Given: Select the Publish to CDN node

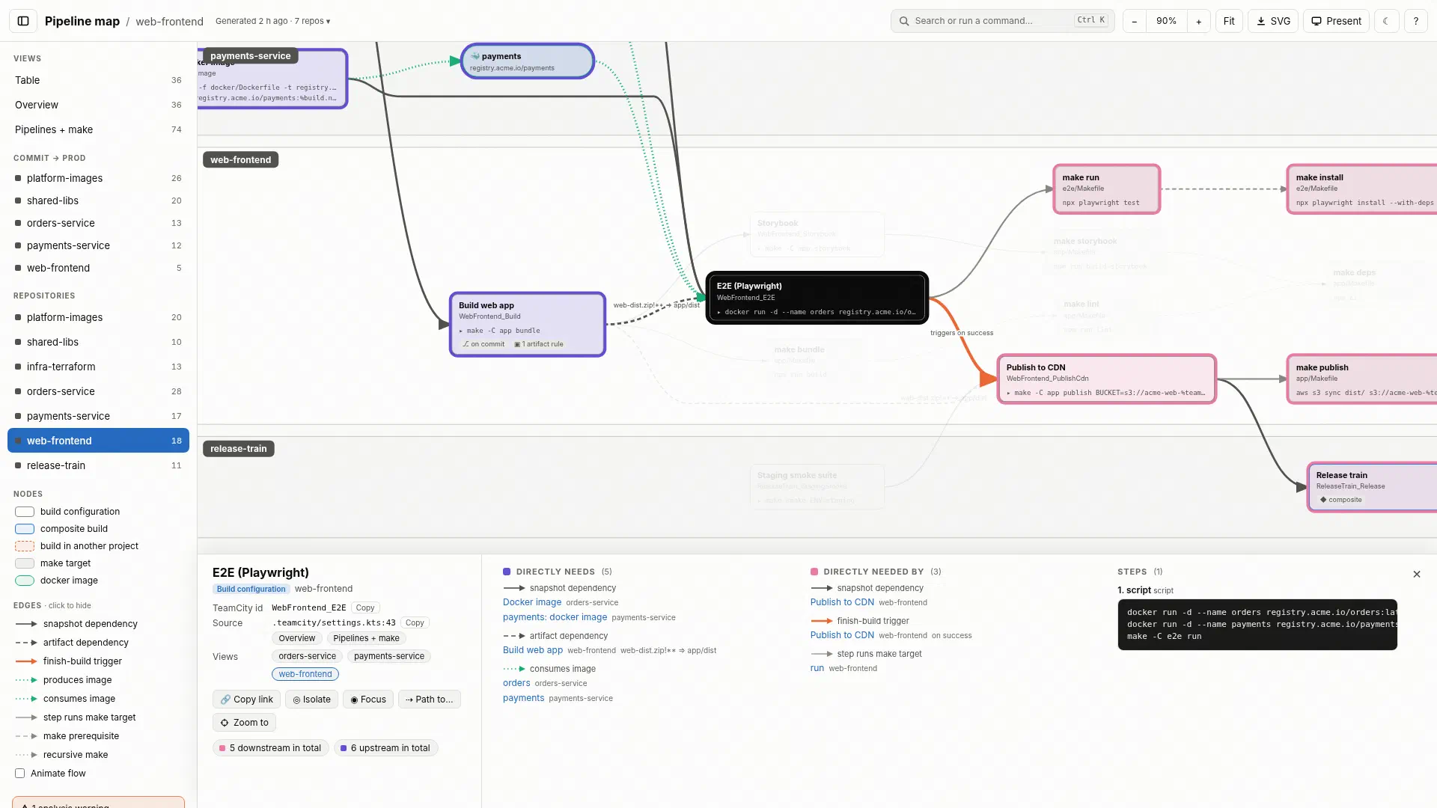Looking at the screenshot, I should (1106, 379).
